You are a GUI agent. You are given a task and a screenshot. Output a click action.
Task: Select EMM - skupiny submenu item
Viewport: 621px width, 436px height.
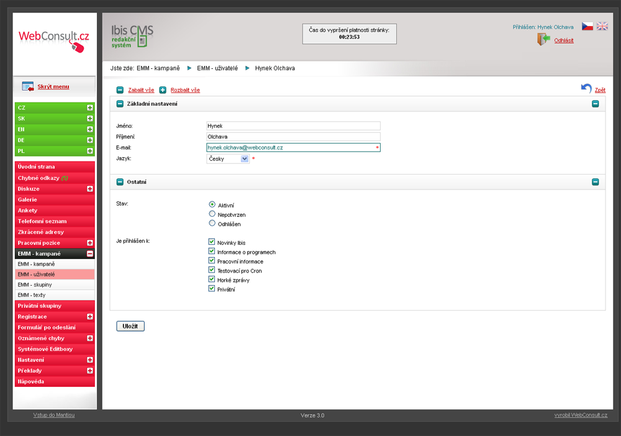pyautogui.click(x=55, y=284)
